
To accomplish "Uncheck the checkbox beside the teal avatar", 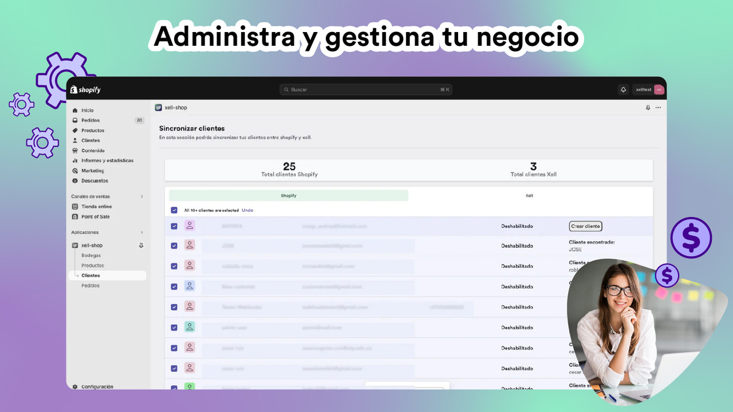I will [174, 327].
